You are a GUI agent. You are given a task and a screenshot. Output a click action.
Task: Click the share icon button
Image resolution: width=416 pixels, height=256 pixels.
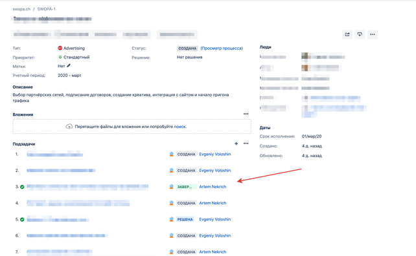(347, 34)
